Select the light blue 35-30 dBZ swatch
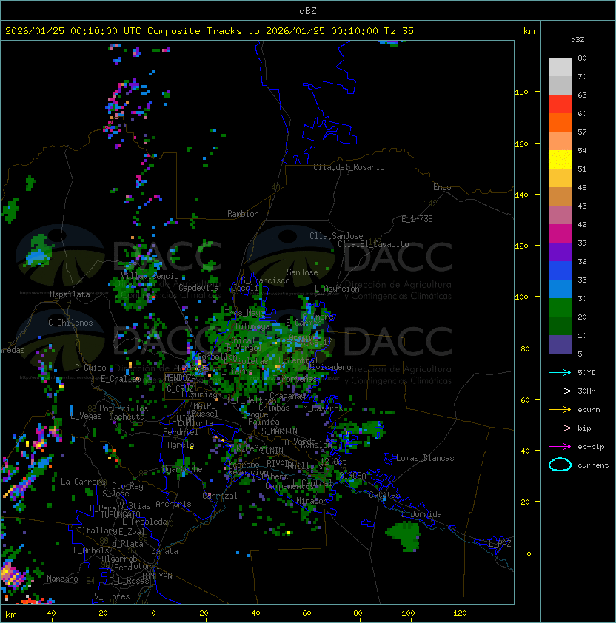 [560, 289]
